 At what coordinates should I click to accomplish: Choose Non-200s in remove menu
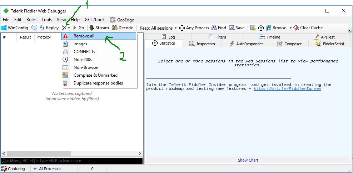99,60
